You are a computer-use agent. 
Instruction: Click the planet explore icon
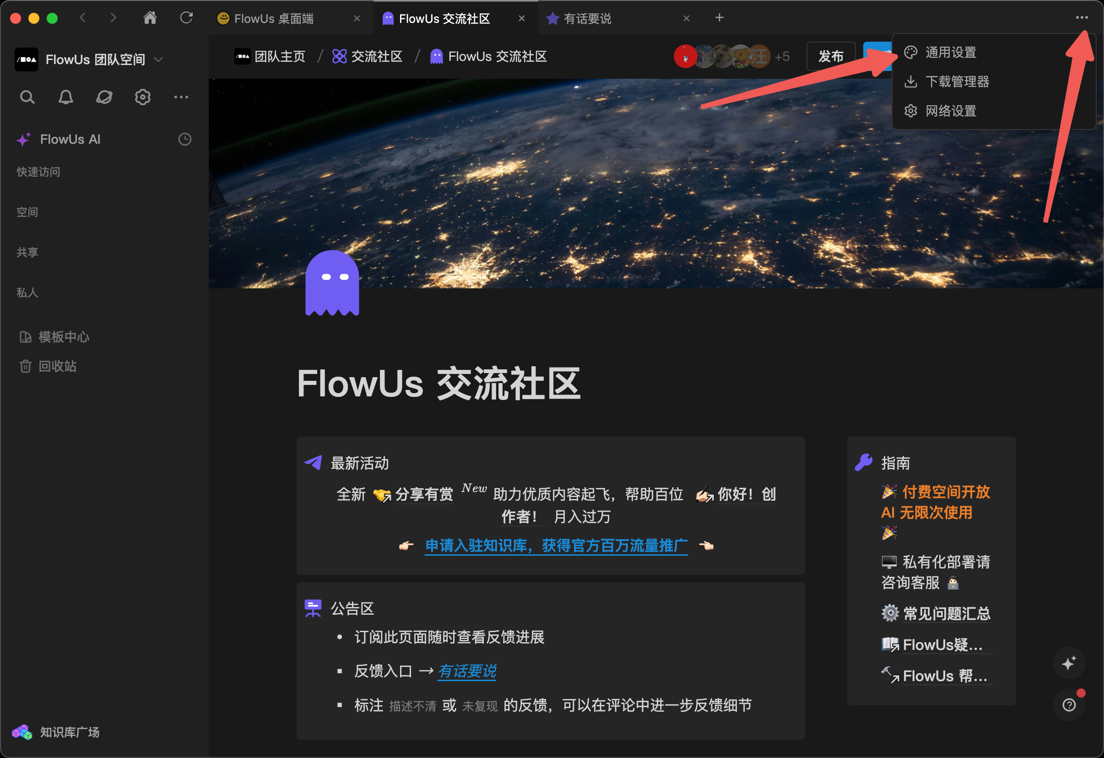point(104,97)
